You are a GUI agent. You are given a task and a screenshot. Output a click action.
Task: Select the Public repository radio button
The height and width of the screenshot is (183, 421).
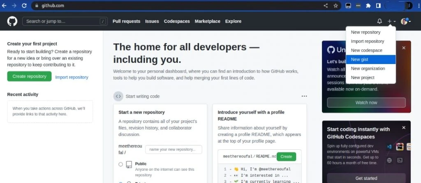(x=120, y=164)
